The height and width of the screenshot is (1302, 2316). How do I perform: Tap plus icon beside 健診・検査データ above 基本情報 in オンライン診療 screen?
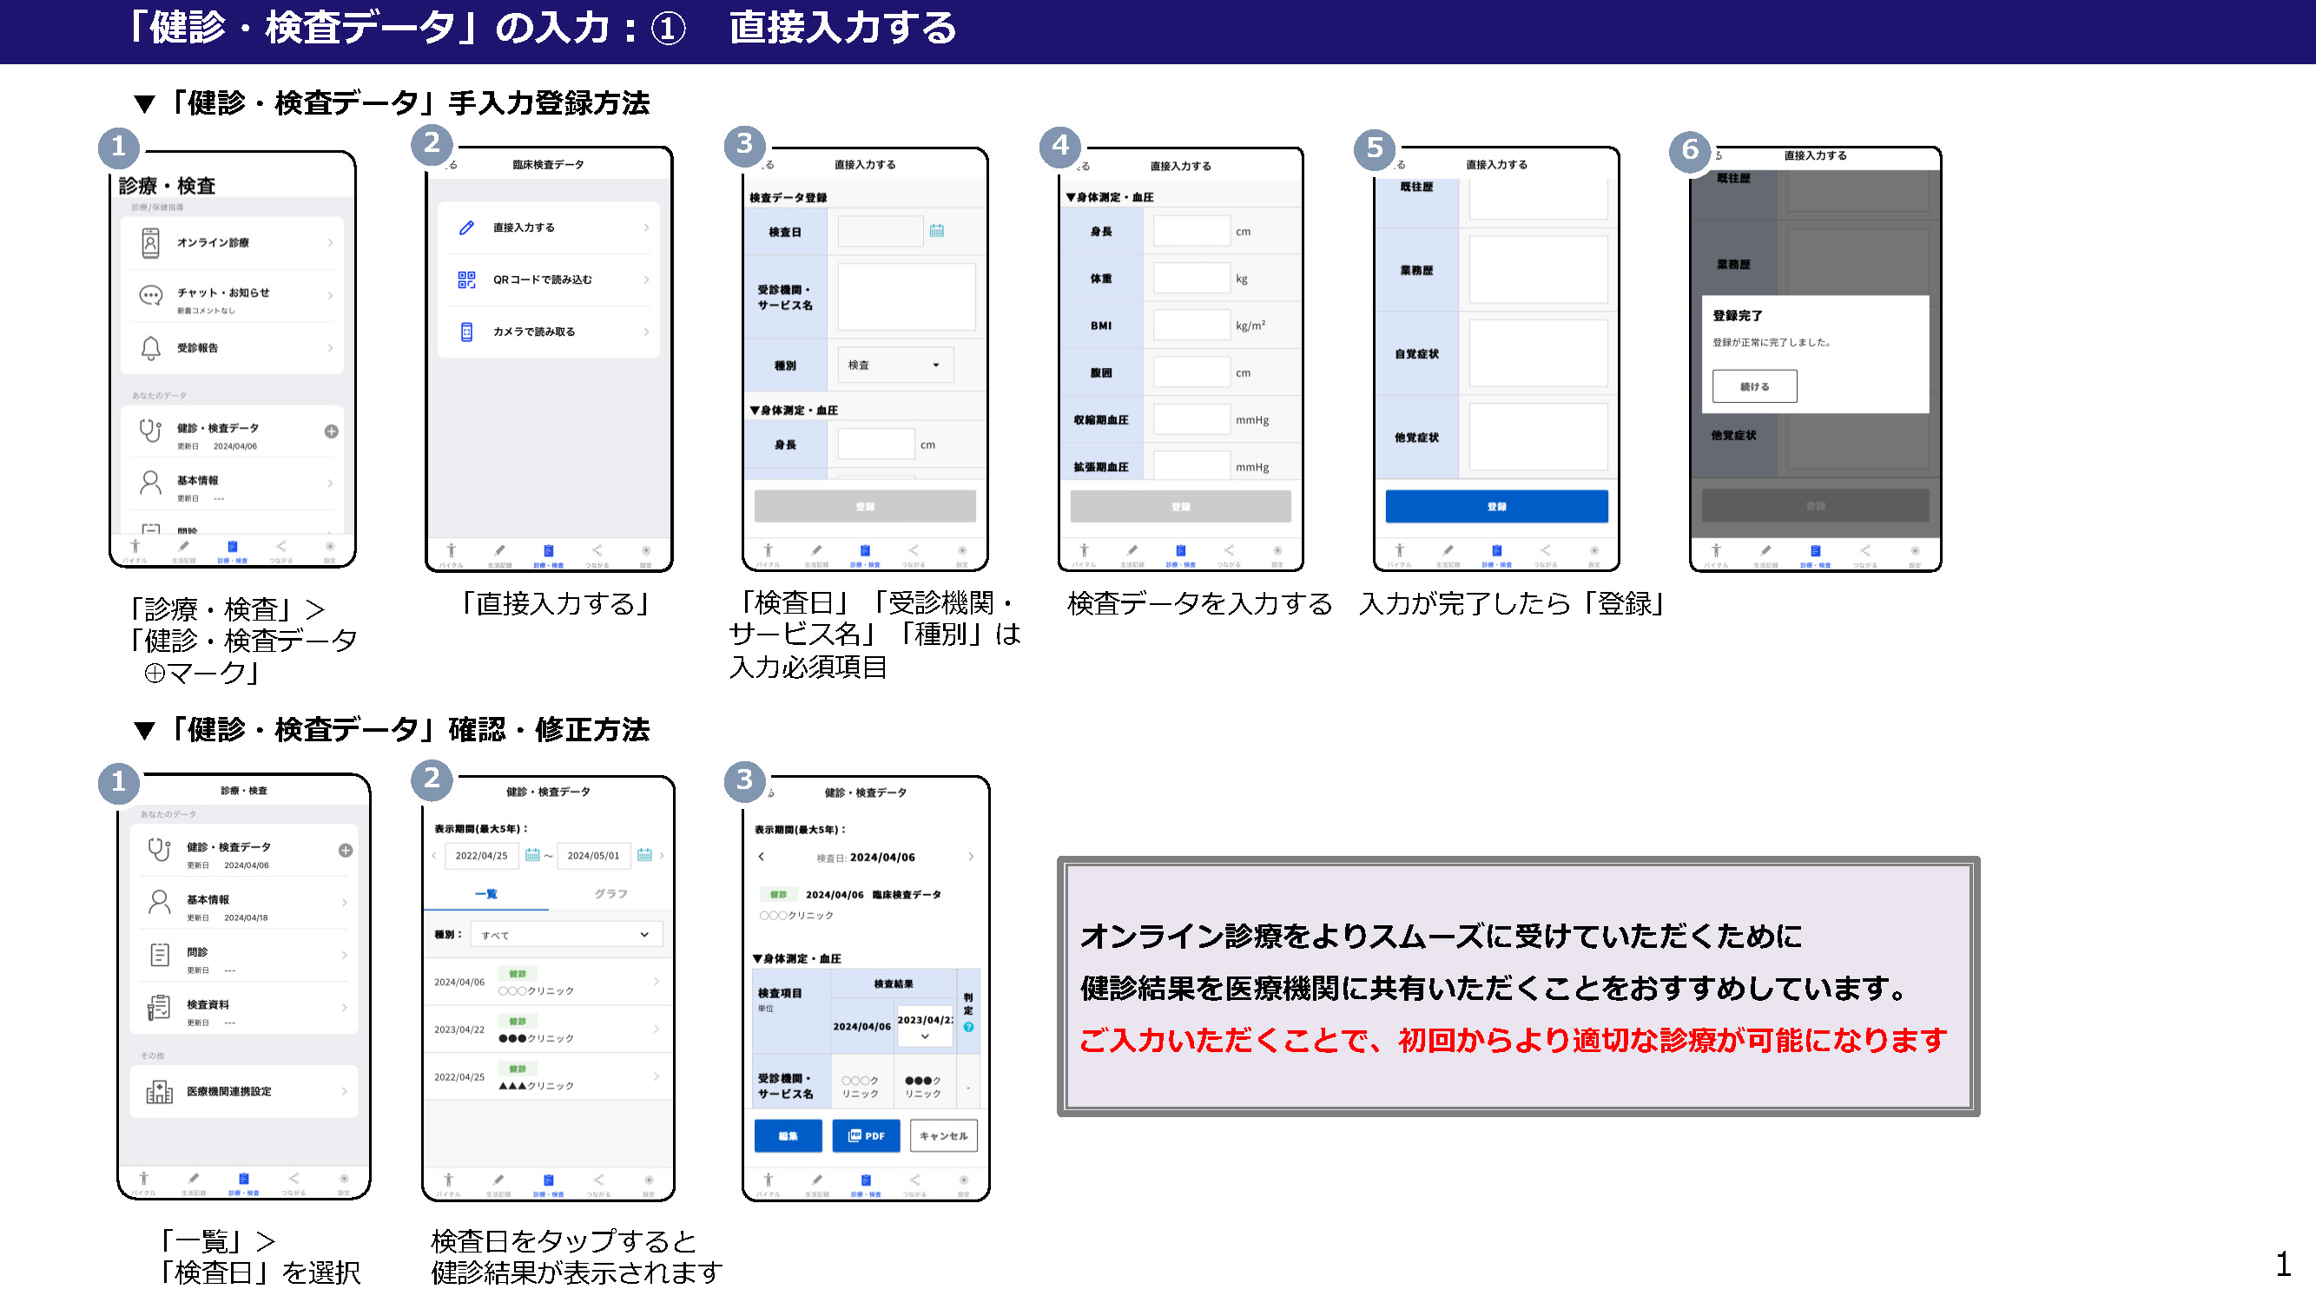[x=331, y=431]
